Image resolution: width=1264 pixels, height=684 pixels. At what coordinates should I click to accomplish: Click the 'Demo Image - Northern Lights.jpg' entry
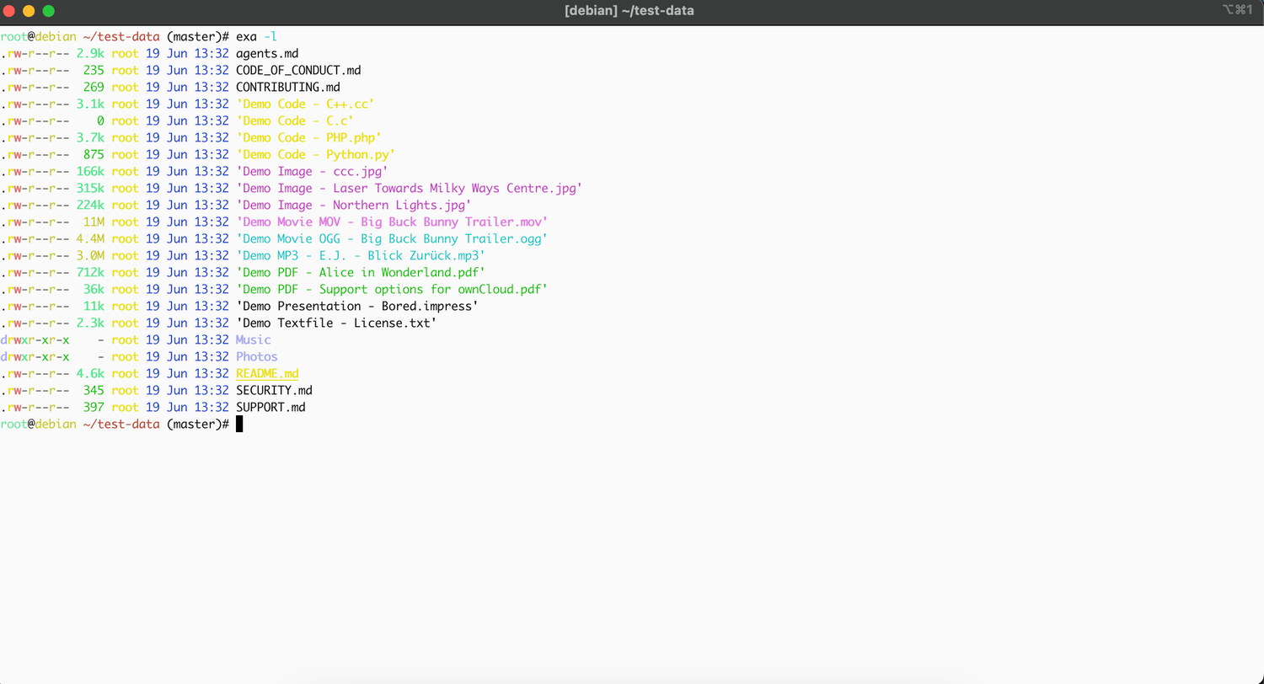point(354,205)
